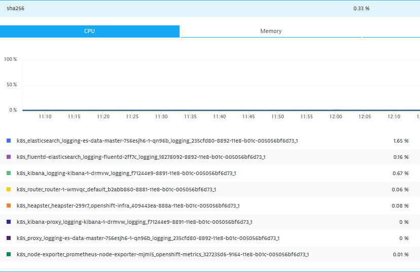Click yellow swatch for k8s_router container
The image size is (420, 272).
[x=9, y=189]
